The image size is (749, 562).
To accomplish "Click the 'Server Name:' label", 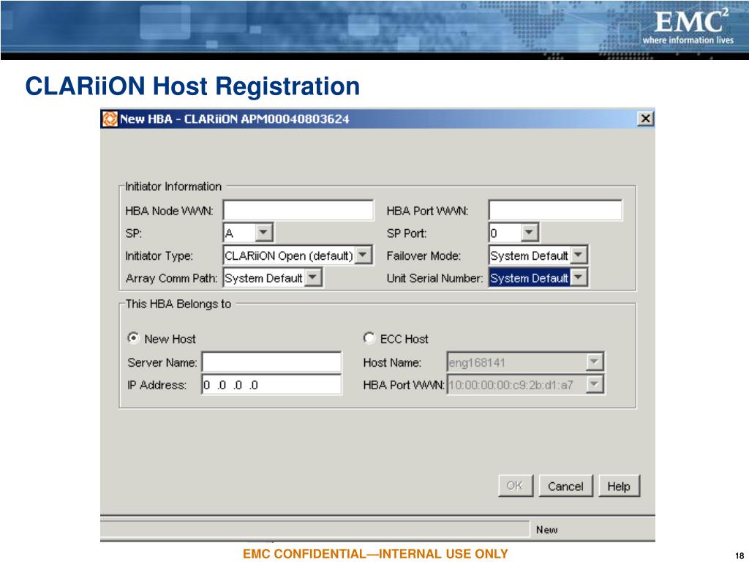I will tap(162, 362).
